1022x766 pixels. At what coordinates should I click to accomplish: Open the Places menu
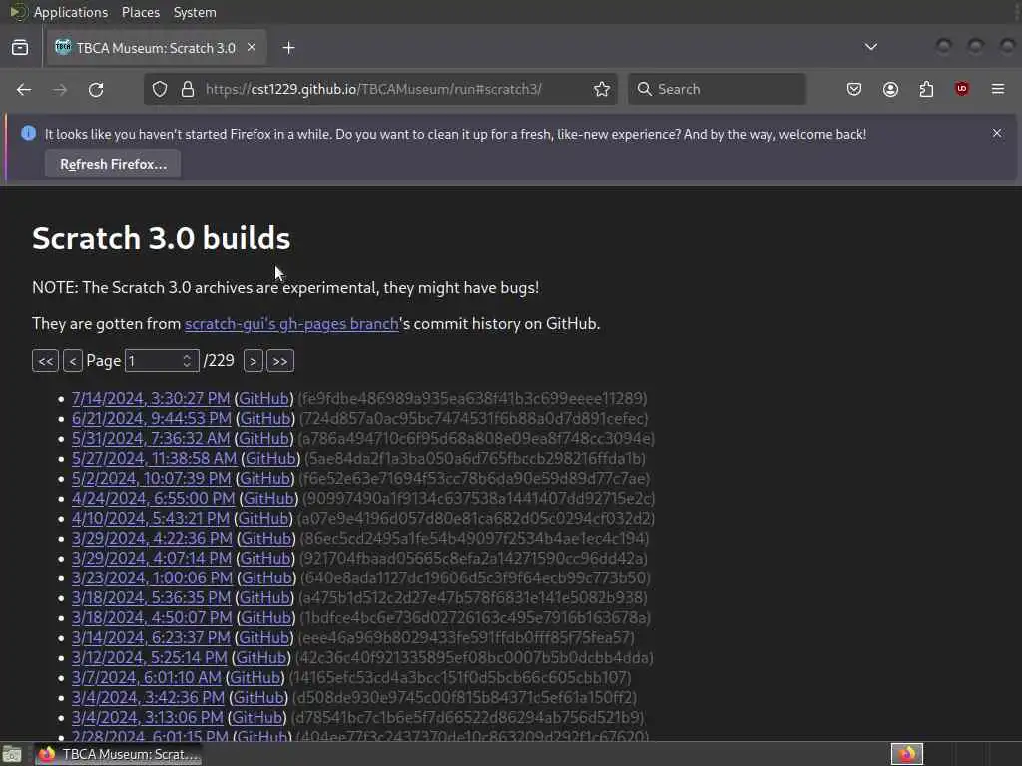(x=140, y=12)
